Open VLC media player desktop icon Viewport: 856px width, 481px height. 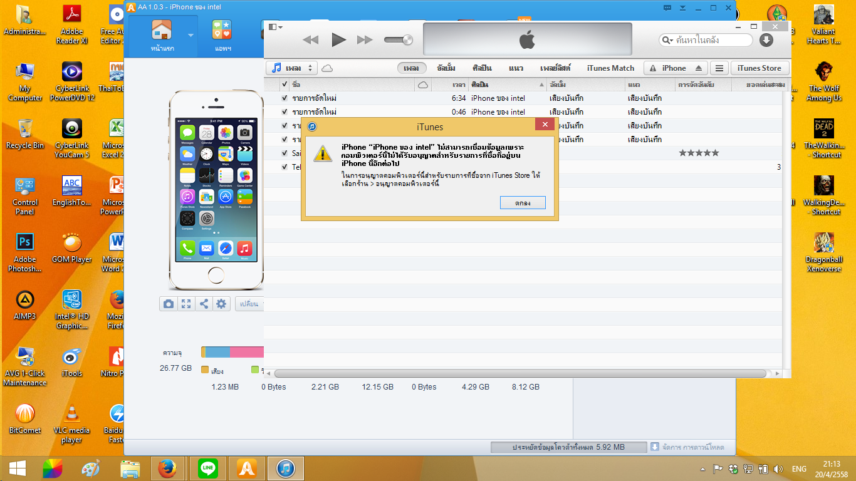point(71,423)
